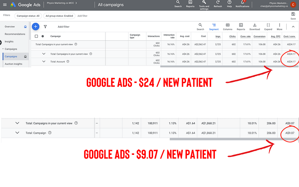Click the funnel filter icon
This screenshot has height=187, width=299.
tap(45, 27)
